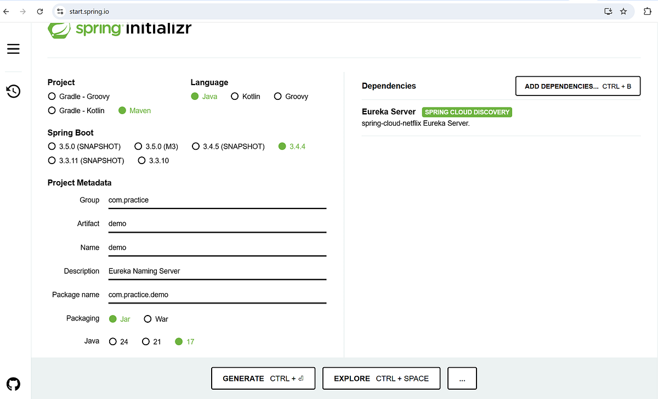Open browser extensions puzzle icon
Image resolution: width=658 pixels, height=399 pixels.
point(647,11)
